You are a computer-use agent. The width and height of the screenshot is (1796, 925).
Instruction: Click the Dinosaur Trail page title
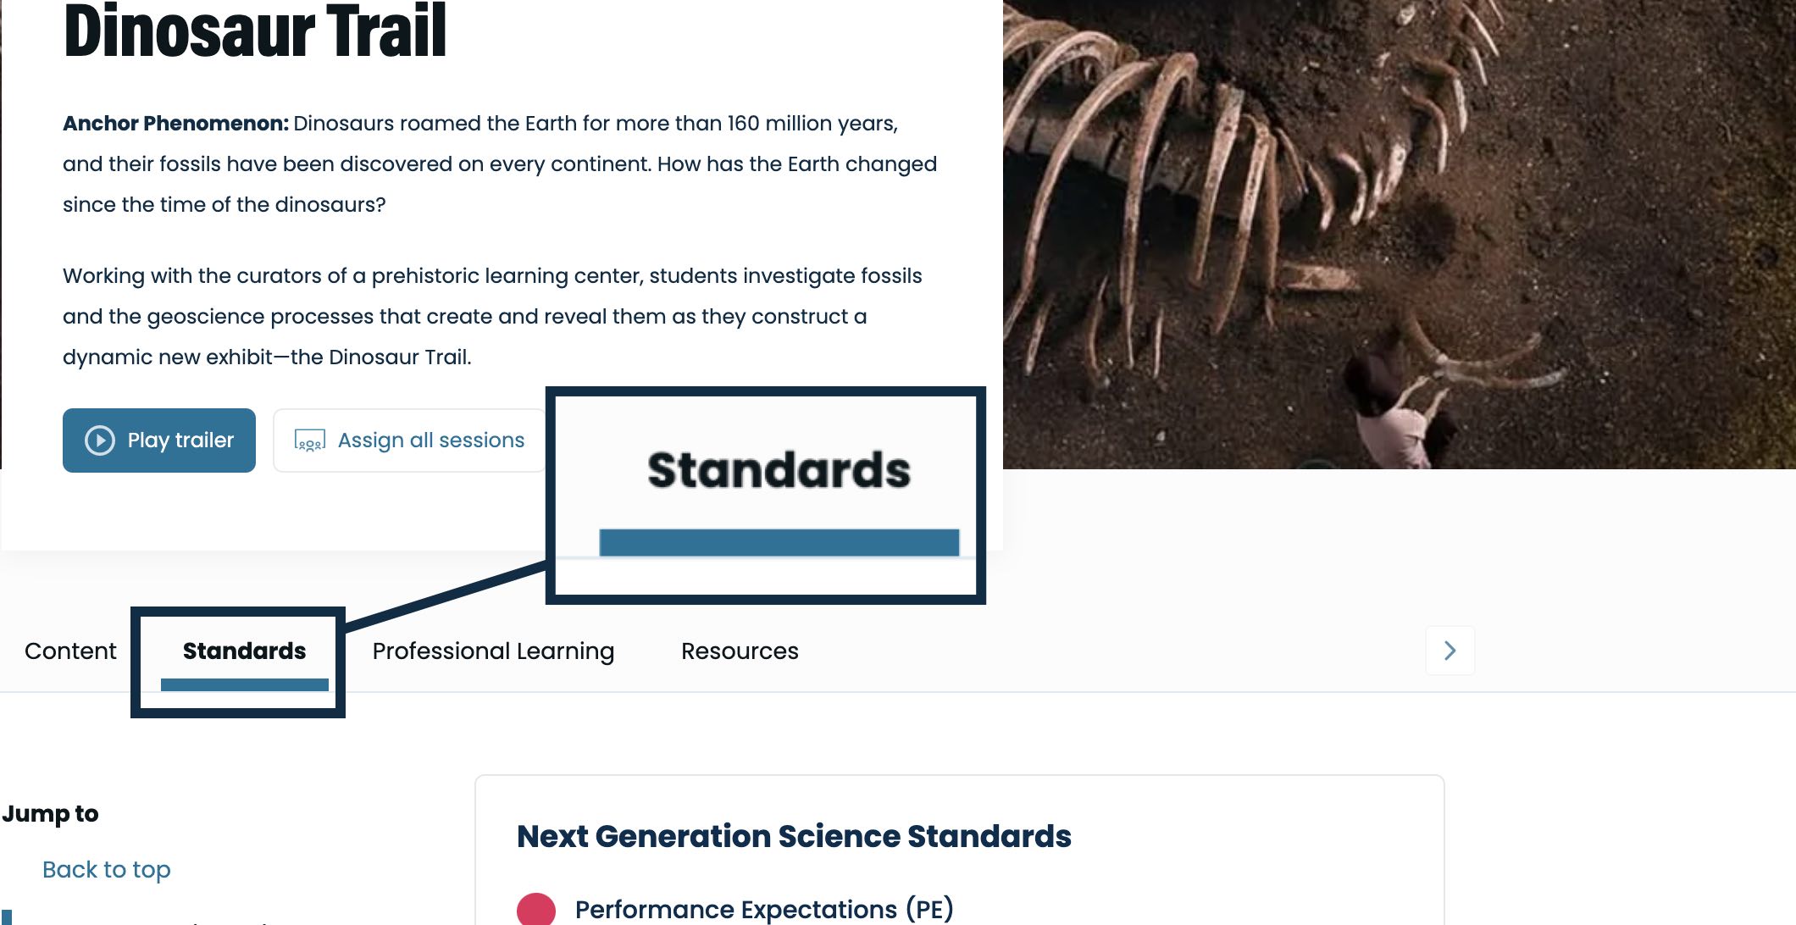pyautogui.click(x=254, y=32)
